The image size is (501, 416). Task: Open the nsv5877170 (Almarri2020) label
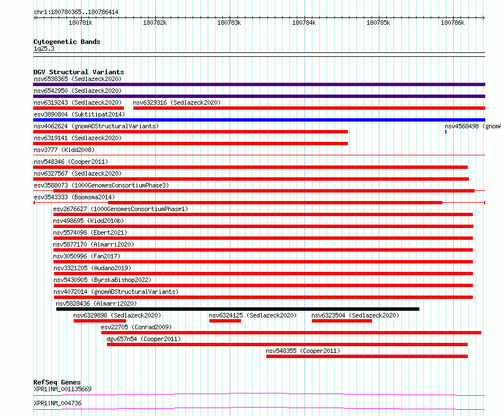point(93,244)
